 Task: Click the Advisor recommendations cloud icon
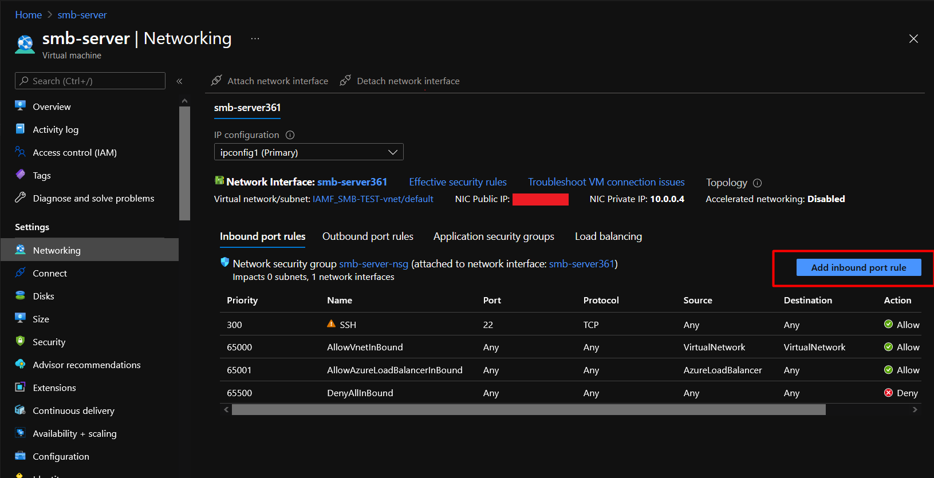(x=21, y=364)
